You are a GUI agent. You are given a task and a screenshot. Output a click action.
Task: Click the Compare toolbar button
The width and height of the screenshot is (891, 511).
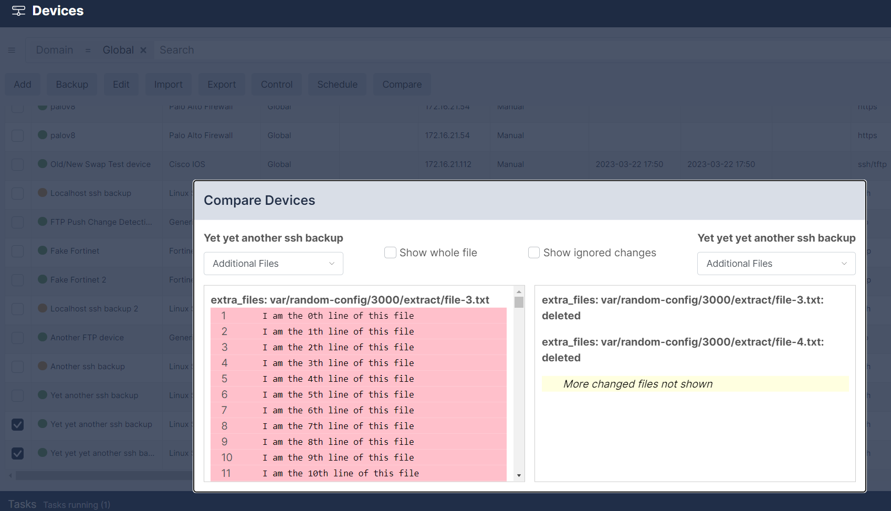pos(402,85)
